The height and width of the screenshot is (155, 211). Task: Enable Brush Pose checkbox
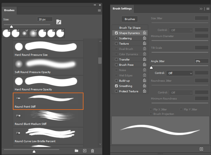click(x=116, y=65)
